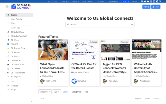The height and width of the screenshot is (104, 166).
Task: Open the HAN University thumbnail image
Action: [147, 50]
